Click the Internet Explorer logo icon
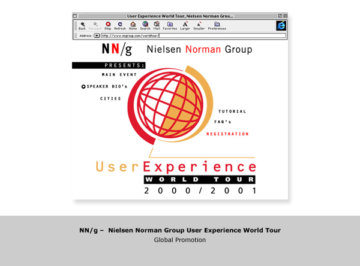Viewport: 360px width, 266px height. [x=281, y=25]
